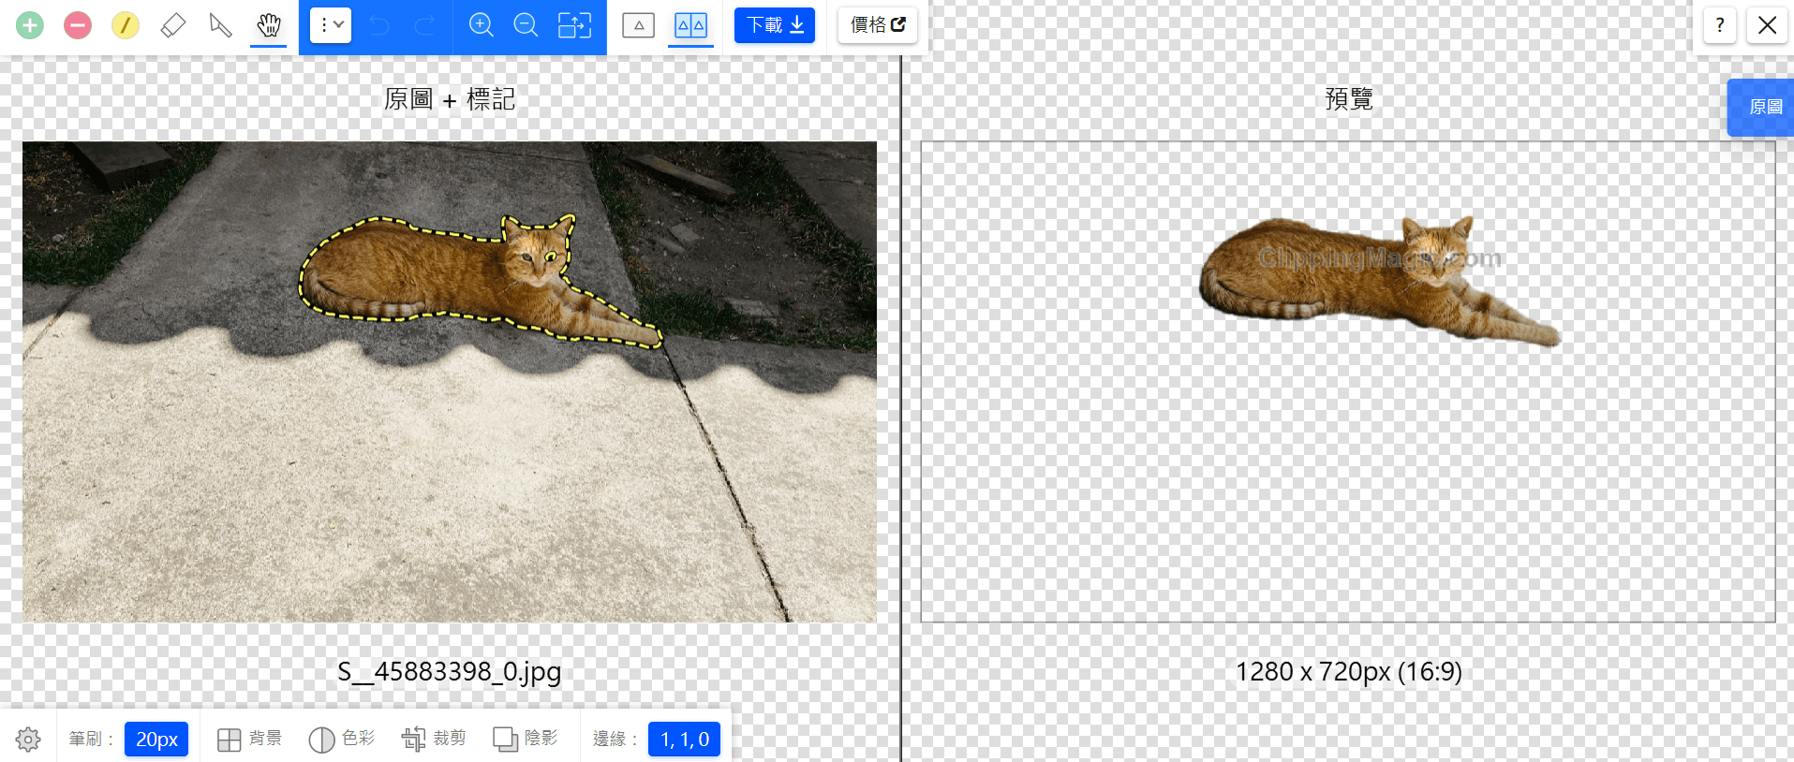Open the more options dropdown menu
The height and width of the screenshot is (762, 1794).
coord(331,25)
